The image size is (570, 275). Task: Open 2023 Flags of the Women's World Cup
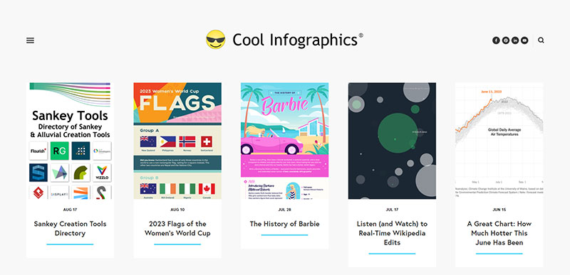pos(177,228)
